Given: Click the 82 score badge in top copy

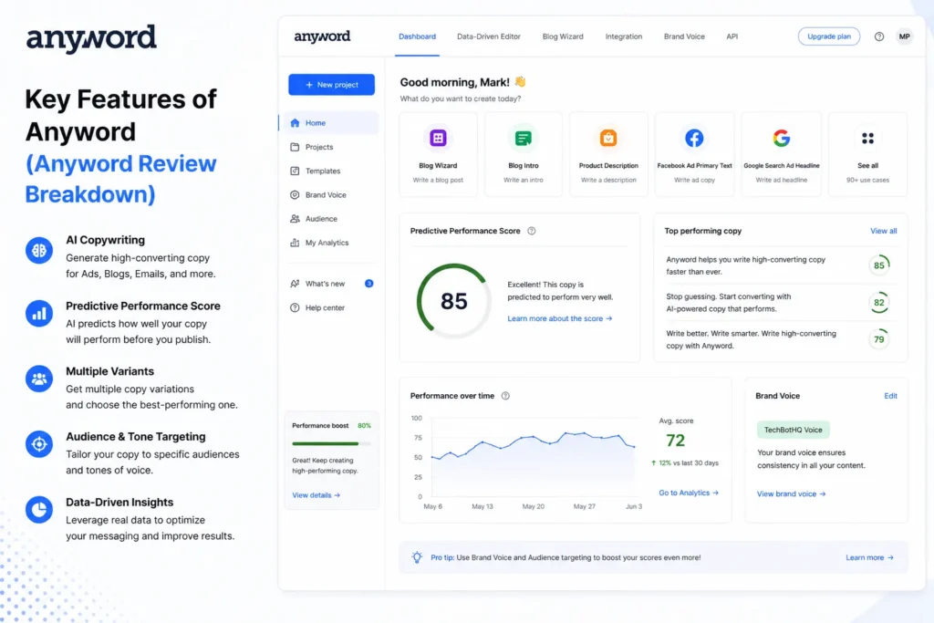Looking at the screenshot, I should click(878, 303).
